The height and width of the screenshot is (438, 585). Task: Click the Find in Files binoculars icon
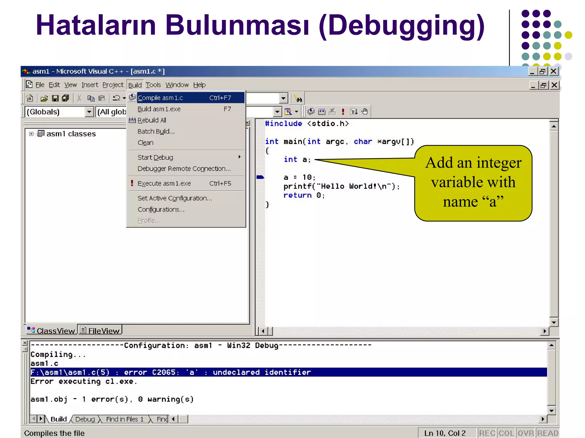[298, 99]
